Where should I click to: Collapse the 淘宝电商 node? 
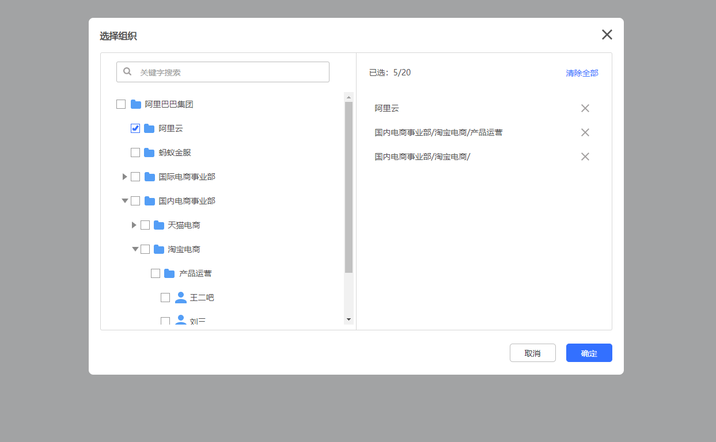(135, 249)
